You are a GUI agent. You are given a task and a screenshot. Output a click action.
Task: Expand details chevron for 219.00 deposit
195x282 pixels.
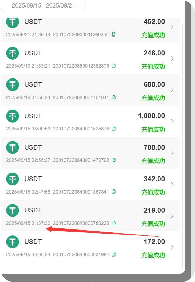pyautogui.click(x=172, y=216)
